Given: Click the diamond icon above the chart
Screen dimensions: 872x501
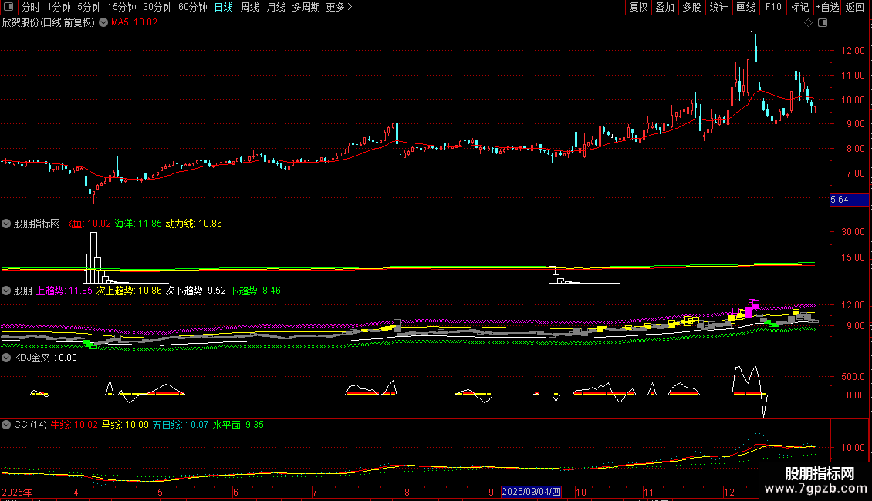Looking at the screenshot, I should [808, 23].
